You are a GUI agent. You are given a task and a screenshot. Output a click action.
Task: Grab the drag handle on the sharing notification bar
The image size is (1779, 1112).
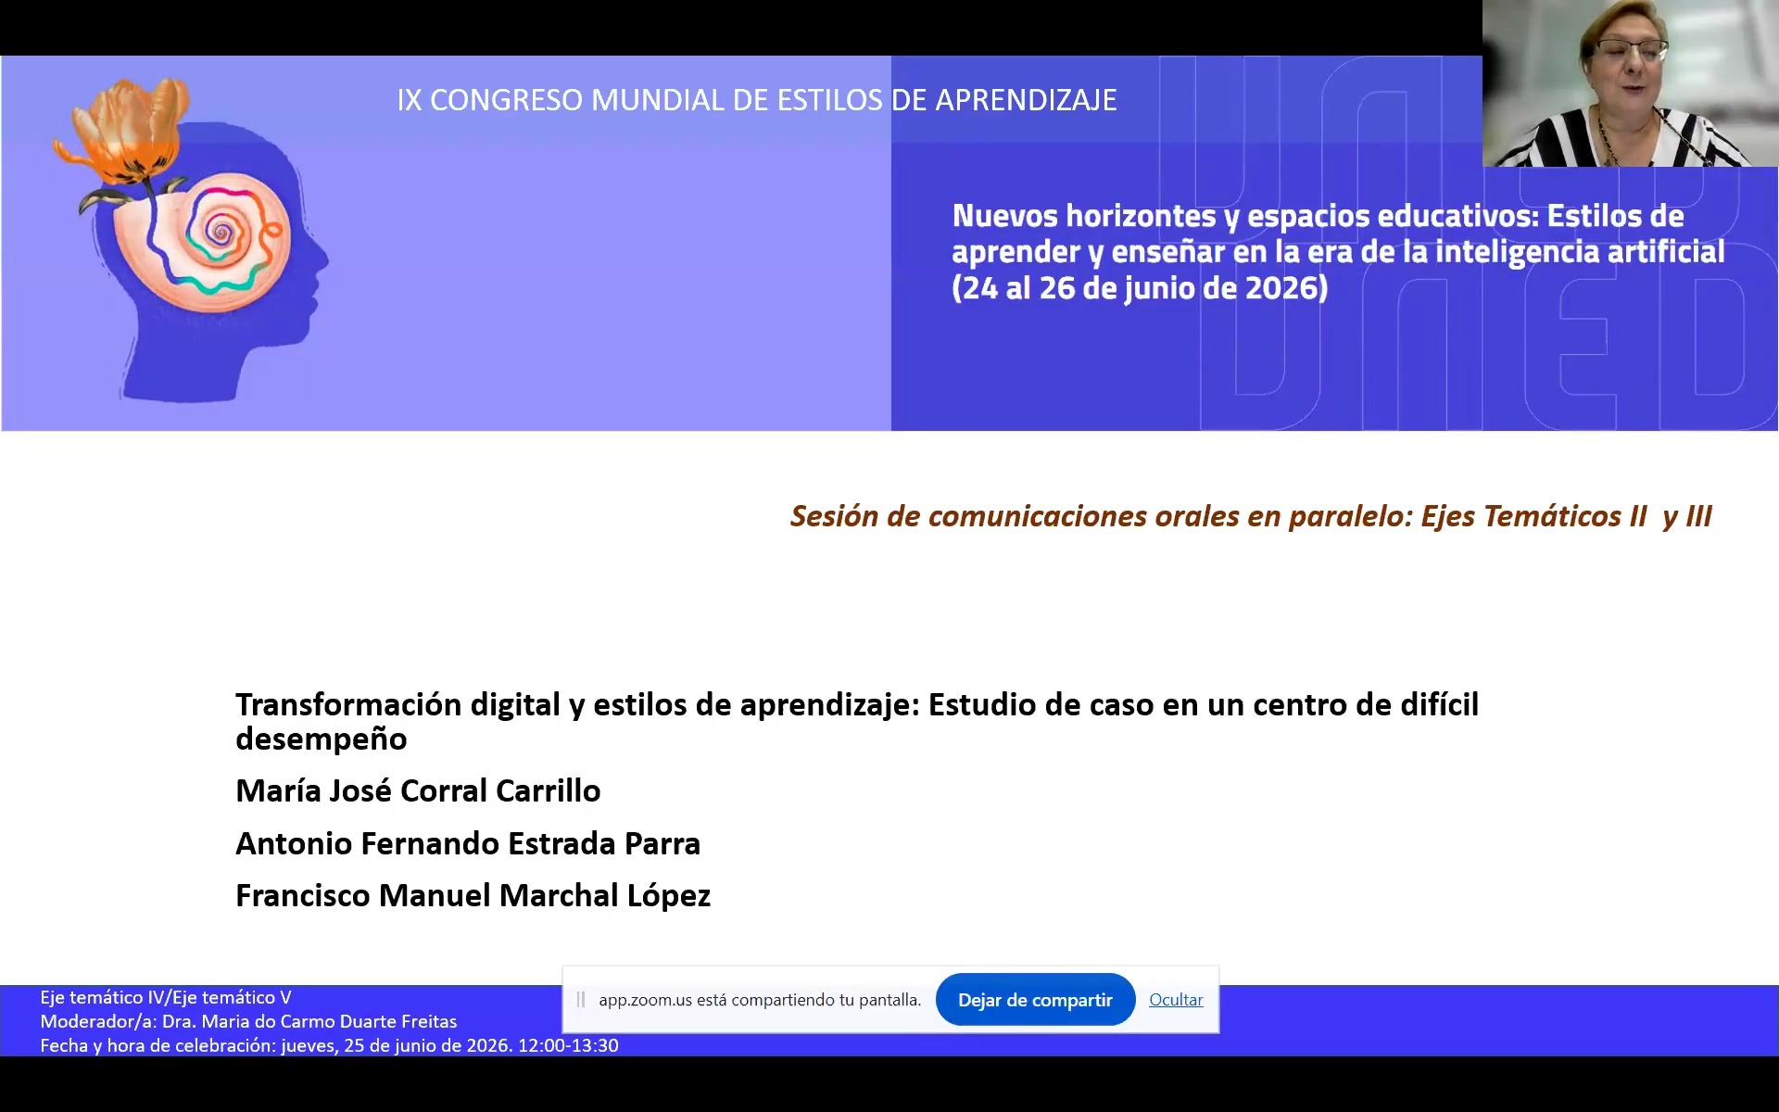pos(581,1000)
